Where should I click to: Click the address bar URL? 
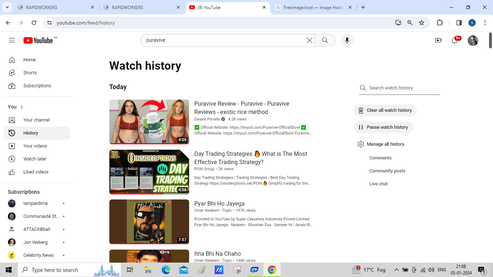[x=86, y=23]
